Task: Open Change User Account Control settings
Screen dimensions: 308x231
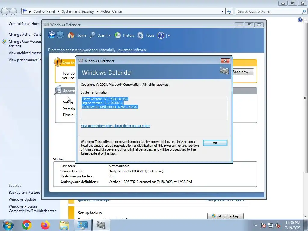Action: click(25, 44)
